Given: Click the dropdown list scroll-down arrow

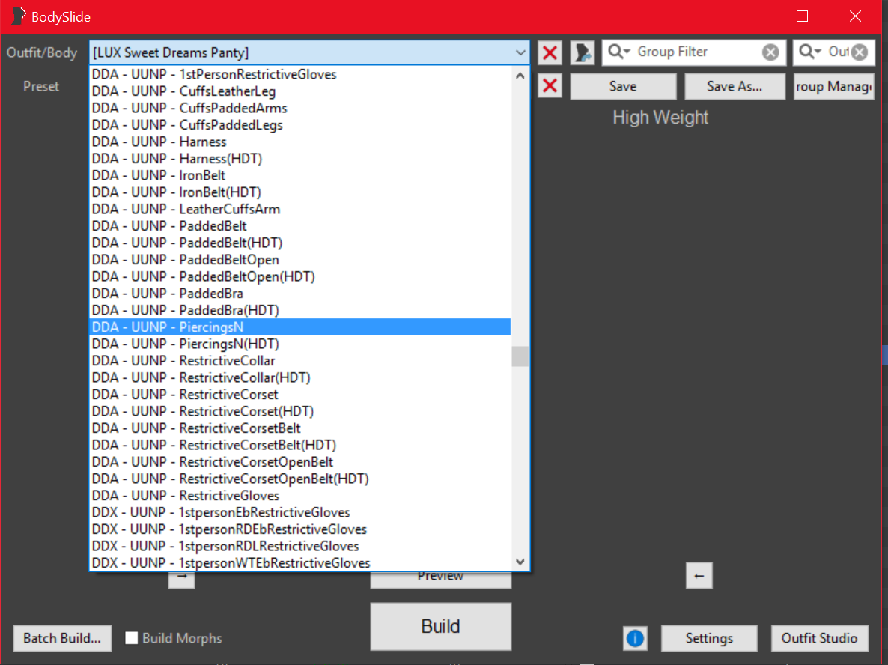Looking at the screenshot, I should pos(520,562).
